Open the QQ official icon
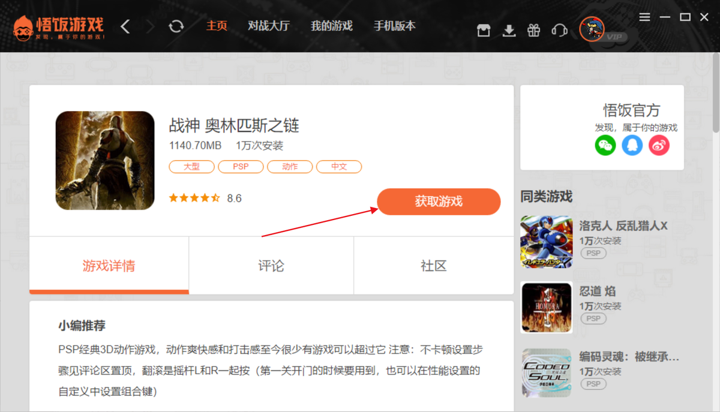The width and height of the screenshot is (720, 412). pyautogui.click(x=632, y=145)
